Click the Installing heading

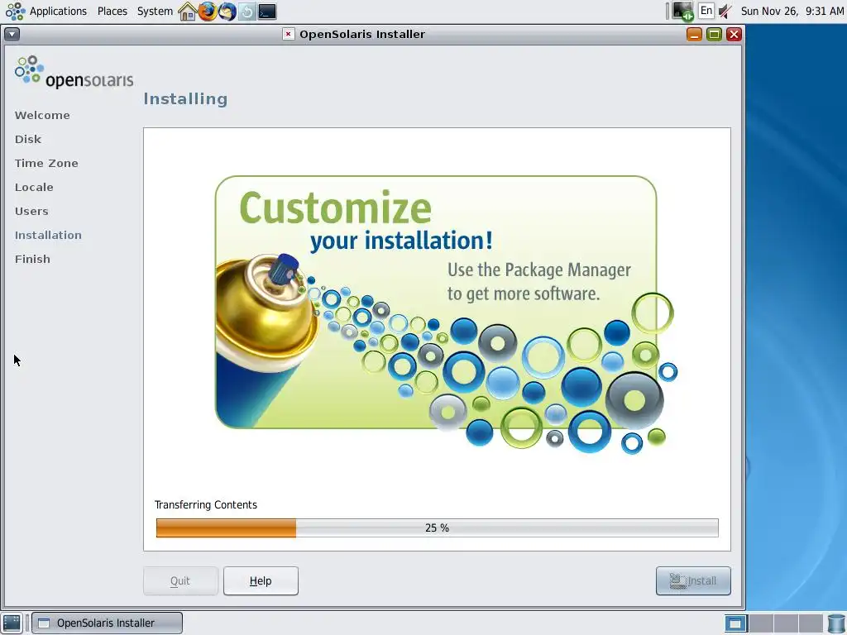185,99
